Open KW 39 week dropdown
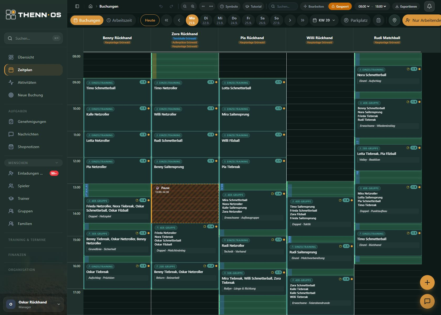The image size is (441, 315). [x=324, y=20]
